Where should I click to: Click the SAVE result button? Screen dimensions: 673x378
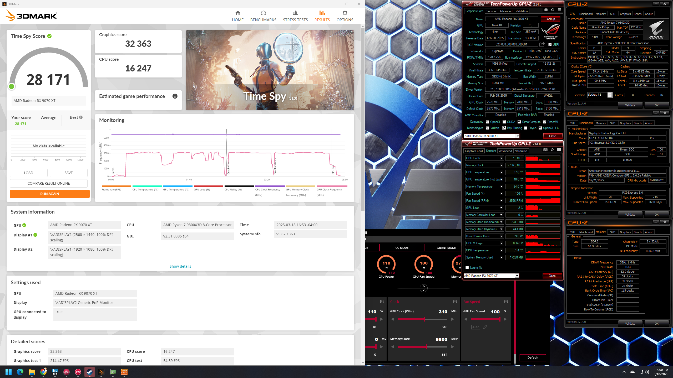pos(69,173)
